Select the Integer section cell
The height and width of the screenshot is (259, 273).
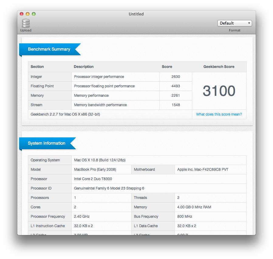pyautogui.click(x=50, y=77)
